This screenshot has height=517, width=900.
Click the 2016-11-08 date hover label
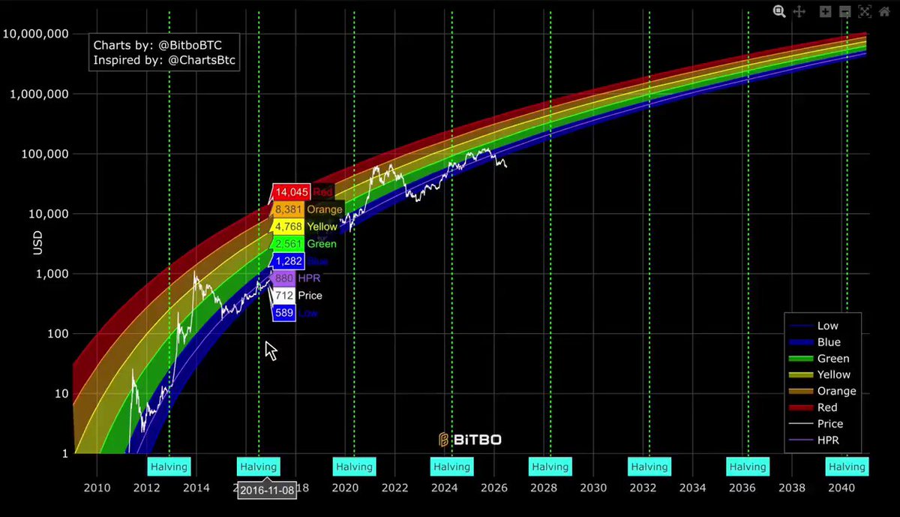pos(265,491)
